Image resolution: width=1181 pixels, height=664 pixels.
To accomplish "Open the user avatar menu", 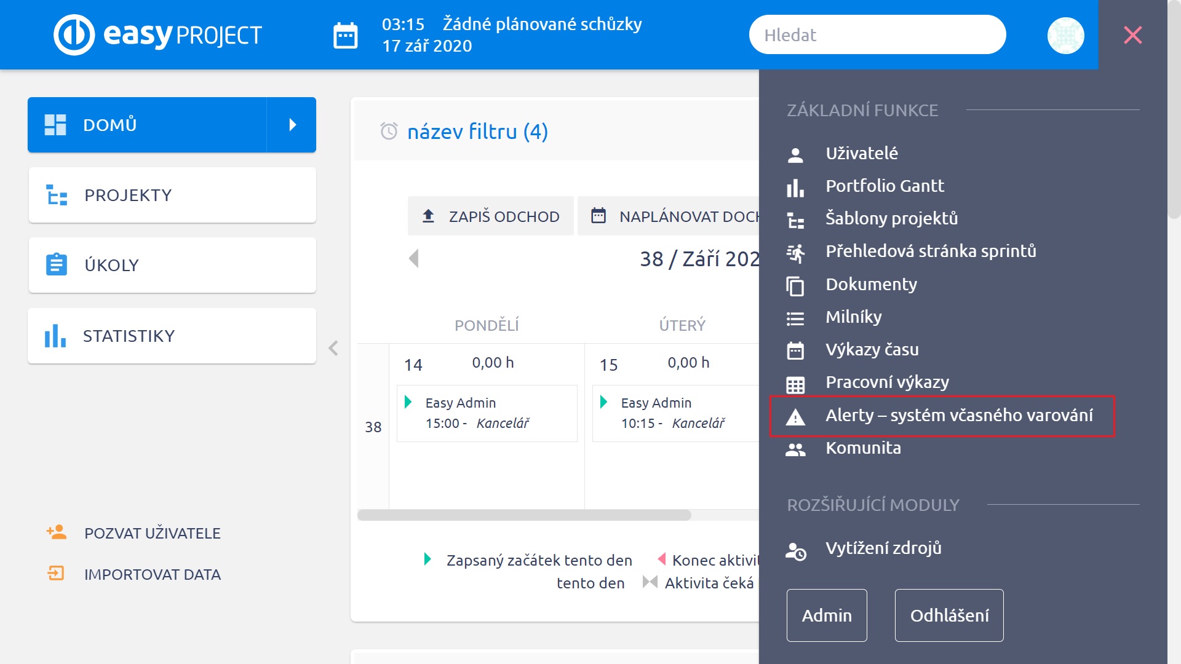I will tap(1065, 35).
